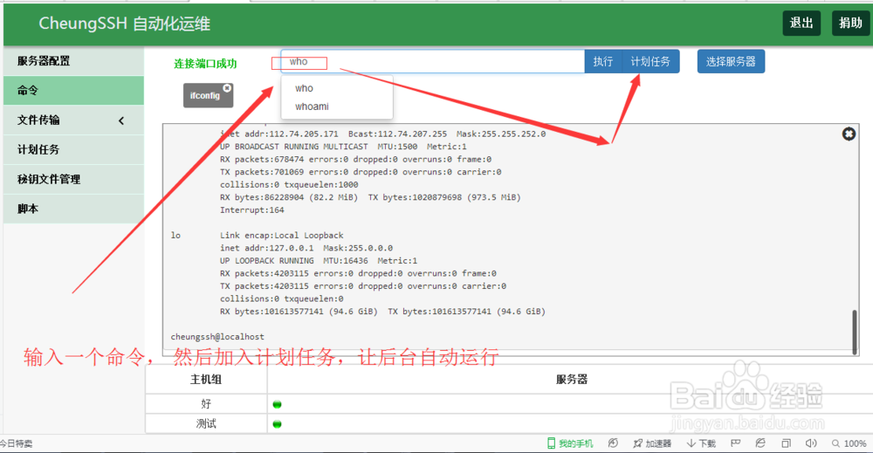Click the 退出 logout button
The height and width of the screenshot is (453, 873).
click(x=801, y=23)
